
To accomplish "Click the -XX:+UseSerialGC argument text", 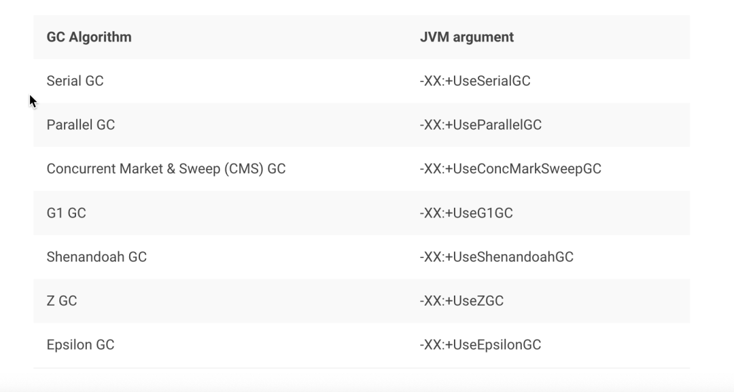I will coord(474,81).
